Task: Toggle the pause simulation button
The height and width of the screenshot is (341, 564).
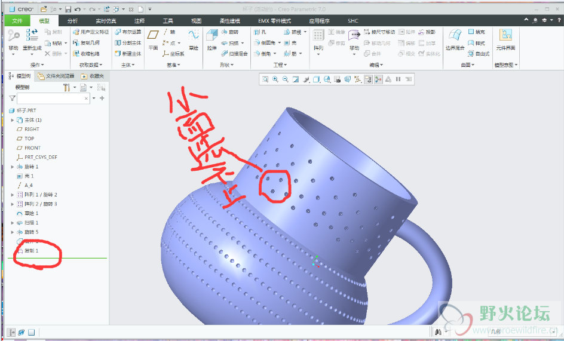Action: click(x=398, y=79)
